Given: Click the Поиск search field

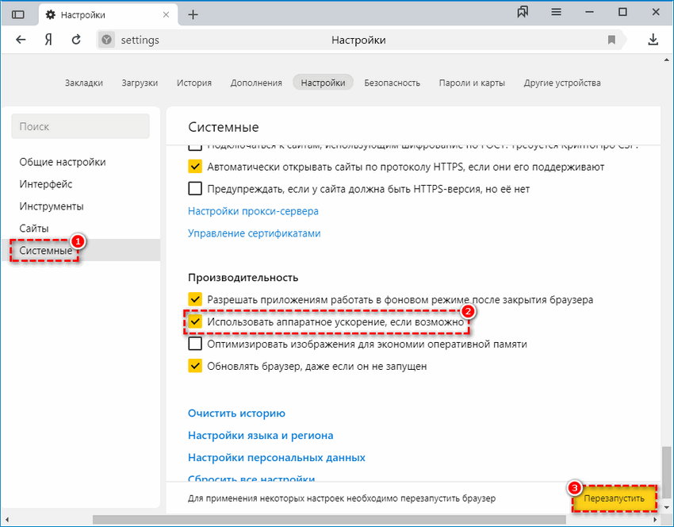Looking at the screenshot, I should coord(79,126).
